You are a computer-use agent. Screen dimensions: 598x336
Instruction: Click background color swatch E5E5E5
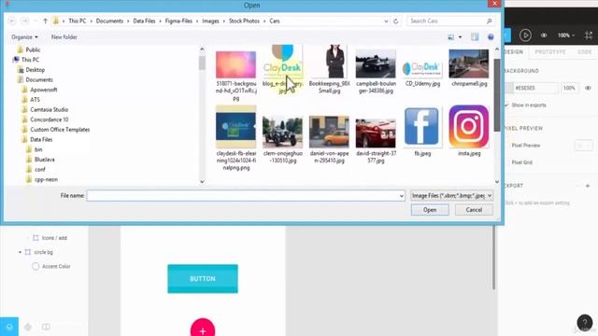point(509,88)
